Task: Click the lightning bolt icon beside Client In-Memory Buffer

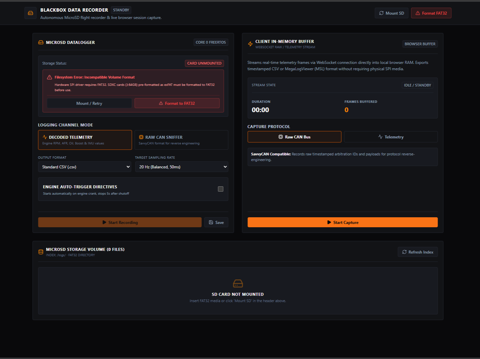Action: tap(250, 44)
